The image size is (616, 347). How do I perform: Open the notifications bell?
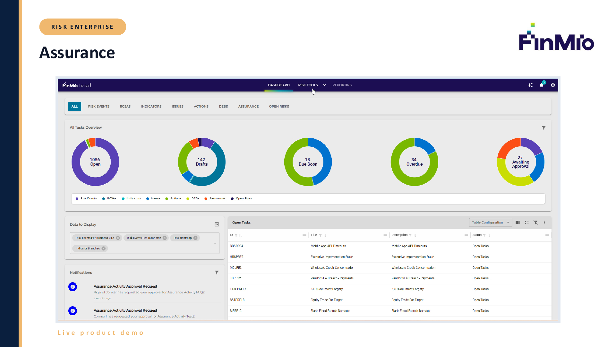[542, 85]
